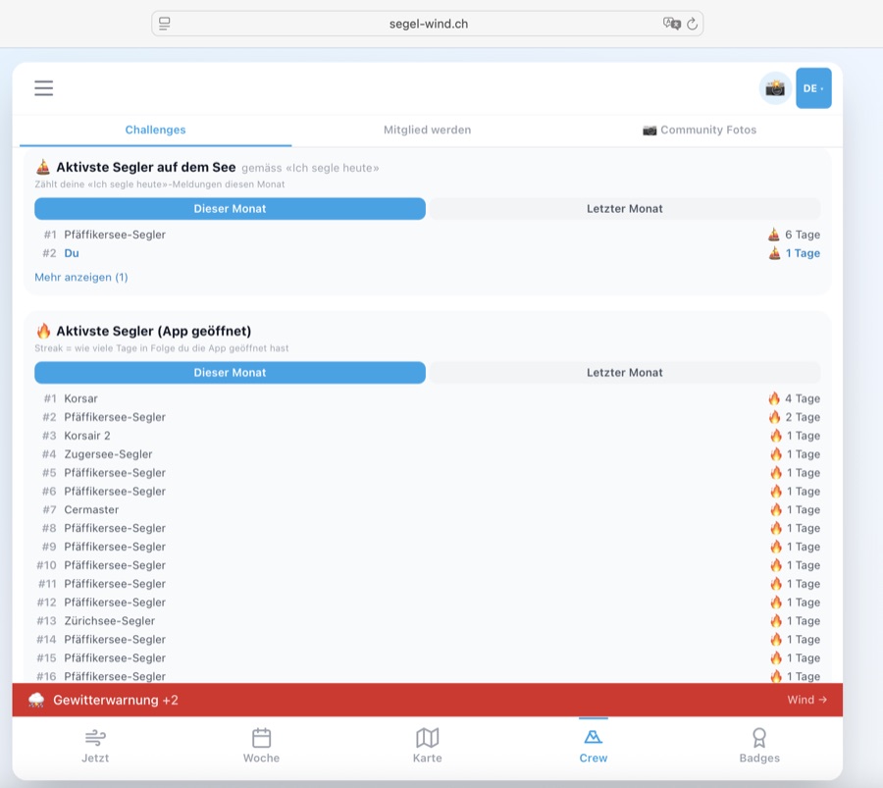Click the Gewitterwarnung +2 banner
The width and height of the screenshot is (883, 788).
click(x=428, y=700)
